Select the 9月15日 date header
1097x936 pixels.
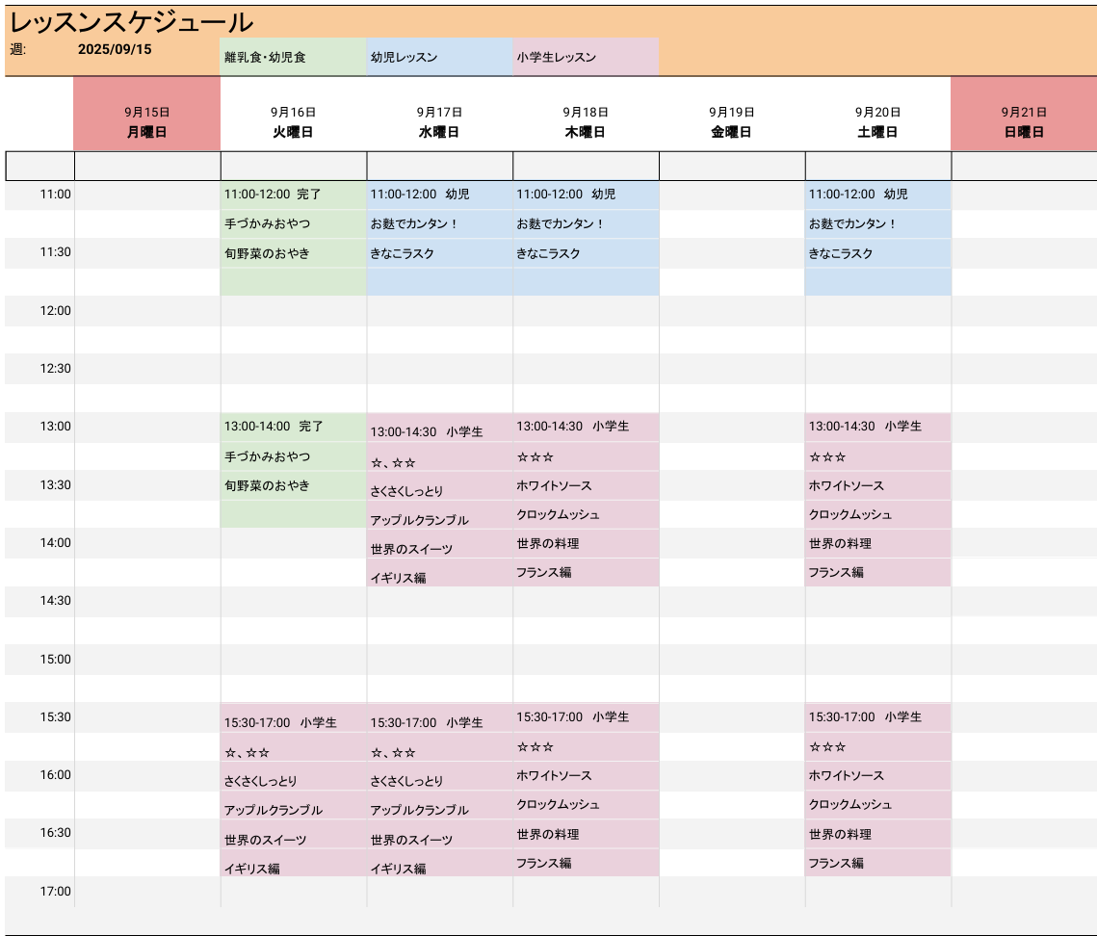(147, 112)
